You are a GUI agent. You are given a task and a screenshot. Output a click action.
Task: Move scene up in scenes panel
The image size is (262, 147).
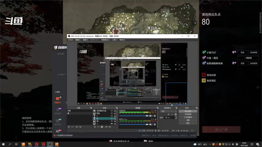pos(77,127)
